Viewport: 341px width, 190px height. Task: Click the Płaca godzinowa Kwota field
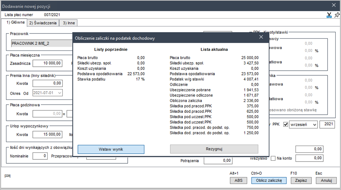click(47, 114)
